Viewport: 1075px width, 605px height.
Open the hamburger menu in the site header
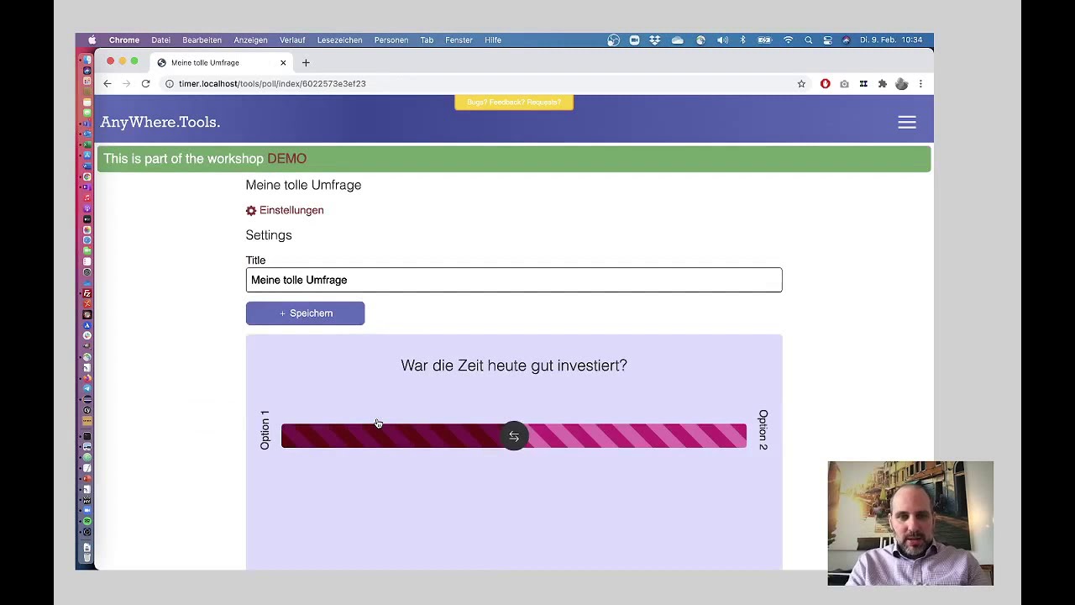coord(906,123)
